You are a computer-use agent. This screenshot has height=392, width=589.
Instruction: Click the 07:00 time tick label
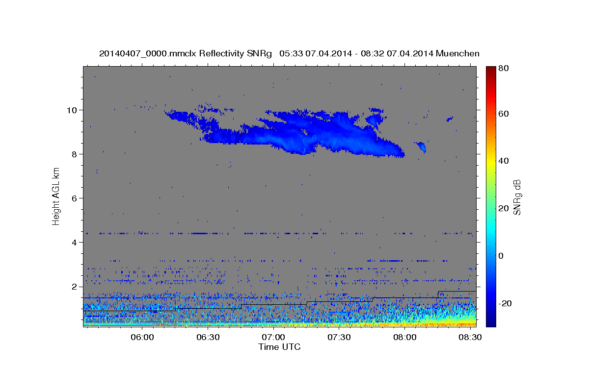click(x=273, y=338)
